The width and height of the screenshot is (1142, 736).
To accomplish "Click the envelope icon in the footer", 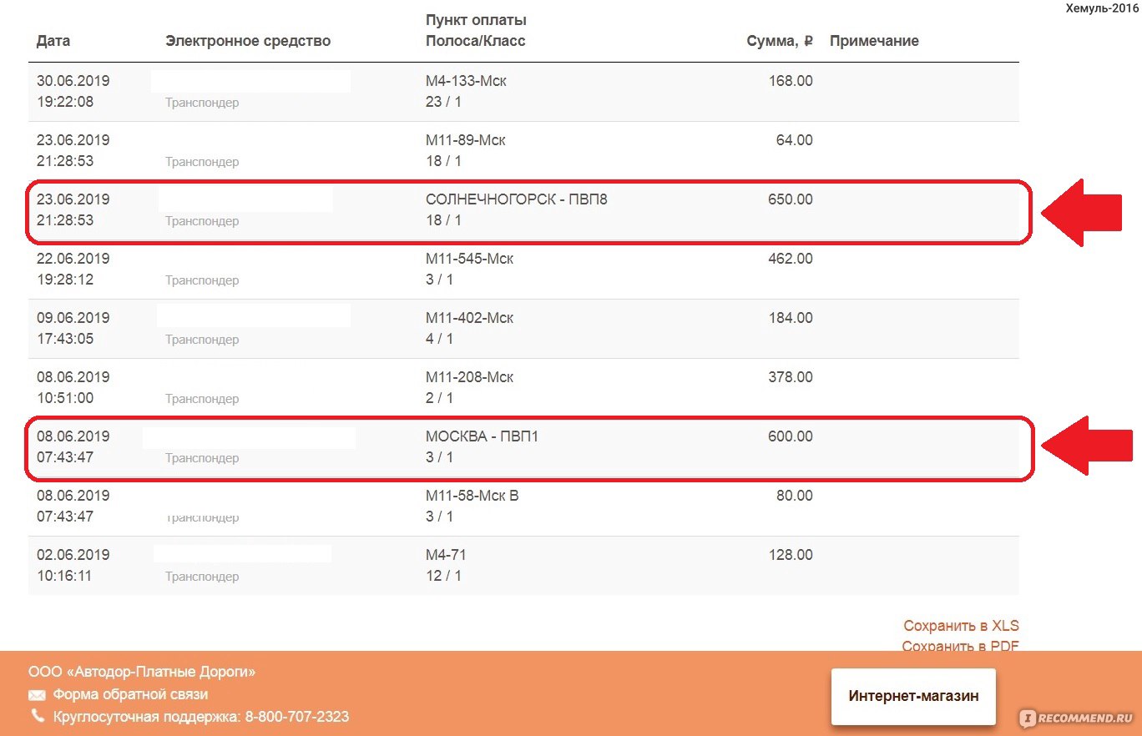I will coord(37,695).
